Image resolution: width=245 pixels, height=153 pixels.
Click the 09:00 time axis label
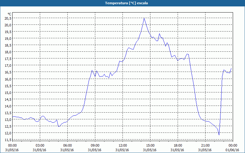(95, 146)
